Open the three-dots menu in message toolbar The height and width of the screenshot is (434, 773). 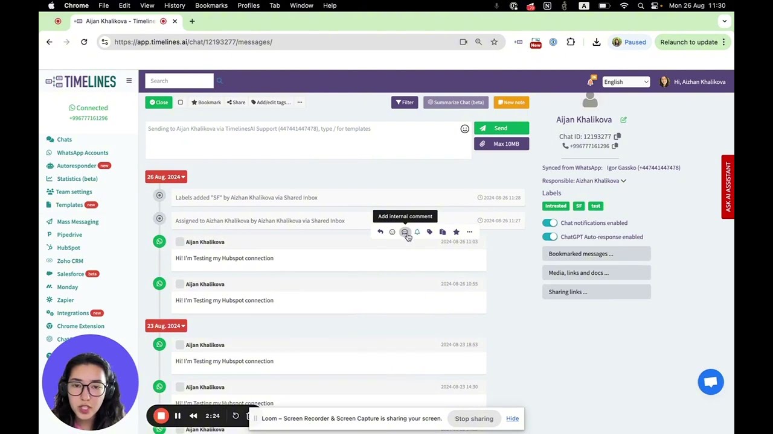coord(469,232)
